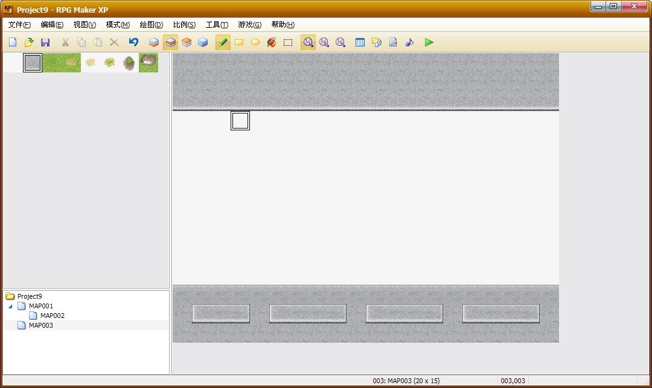Viewport: 652px width, 388px height.
Task: Select the Rectangle drawing tool
Action: [x=239, y=42]
